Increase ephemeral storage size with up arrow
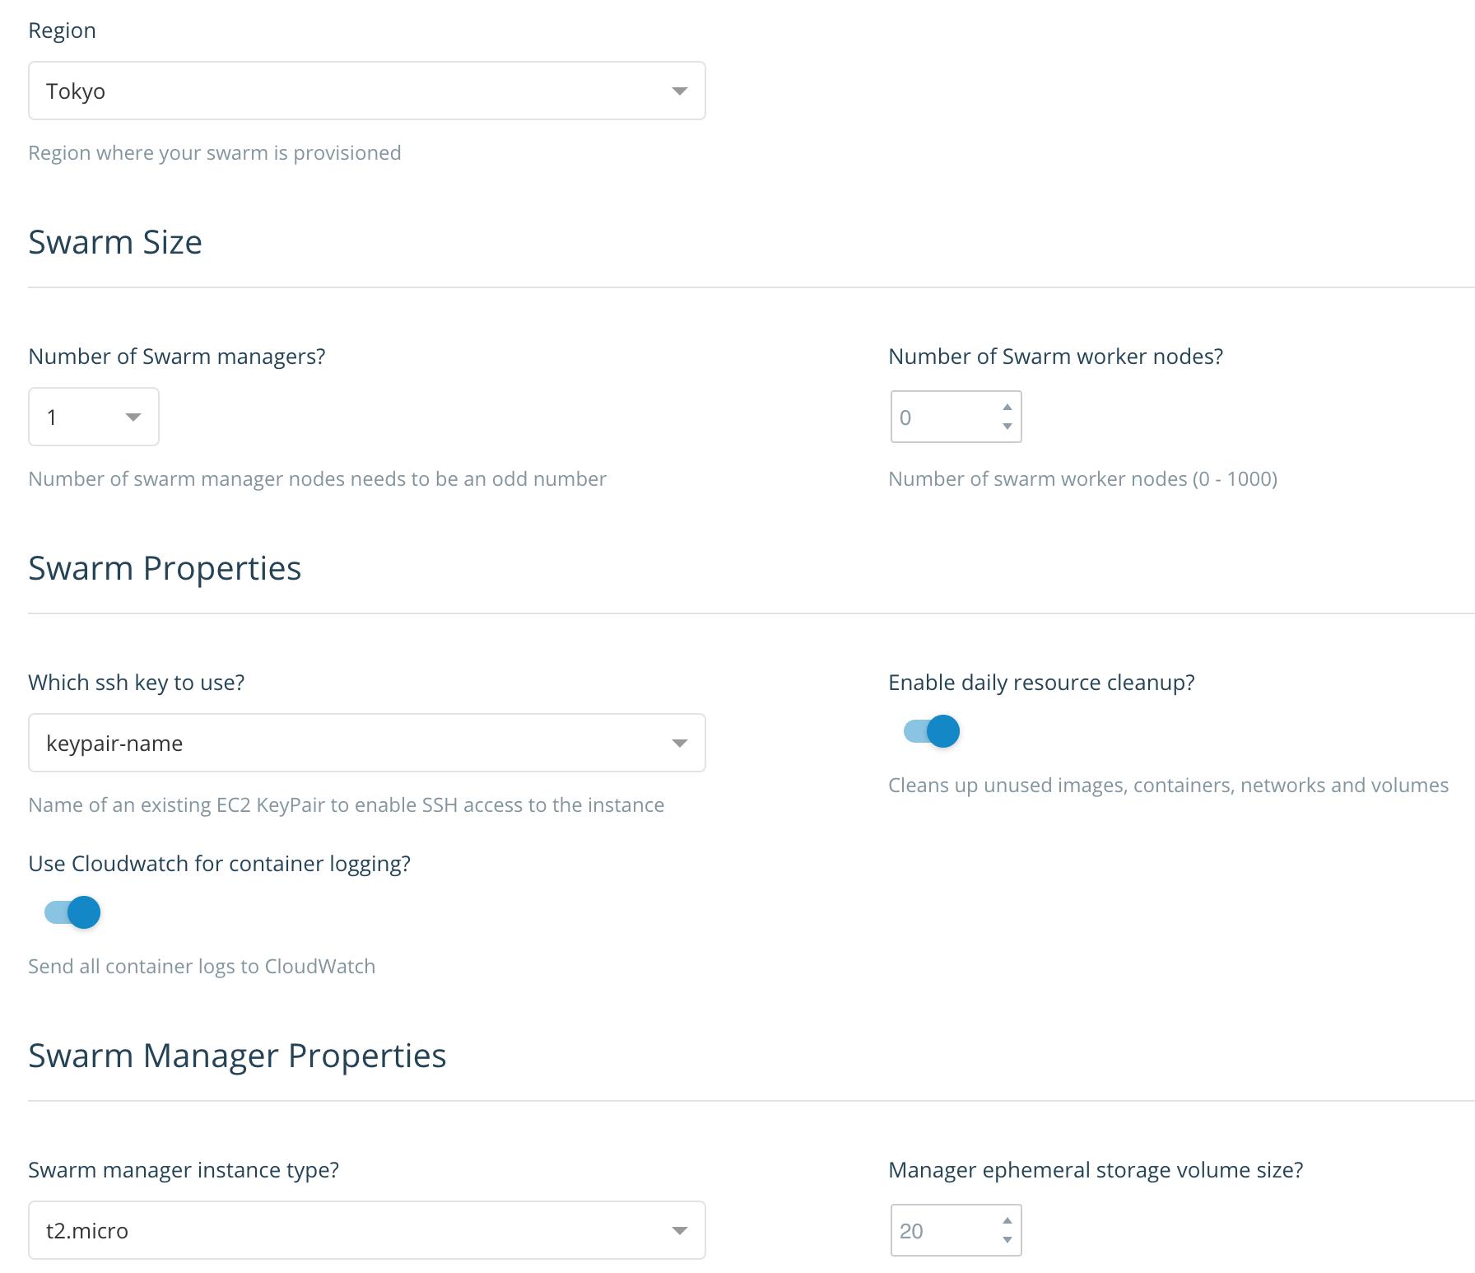Image resolution: width=1475 pixels, height=1273 pixels. pyautogui.click(x=1007, y=1221)
